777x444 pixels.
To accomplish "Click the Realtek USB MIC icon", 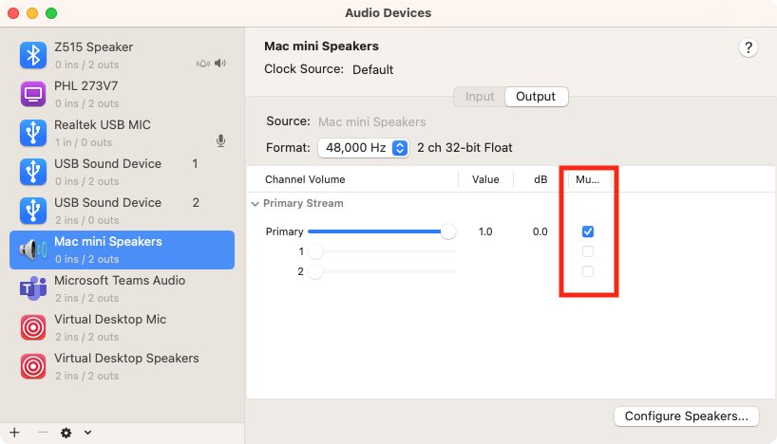I will pos(33,133).
